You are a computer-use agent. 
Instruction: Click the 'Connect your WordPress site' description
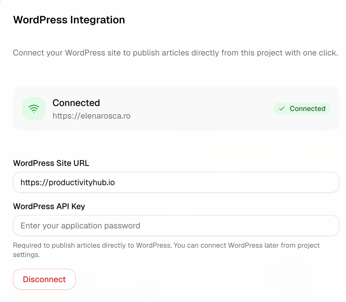pyautogui.click(x=175, y=53)
